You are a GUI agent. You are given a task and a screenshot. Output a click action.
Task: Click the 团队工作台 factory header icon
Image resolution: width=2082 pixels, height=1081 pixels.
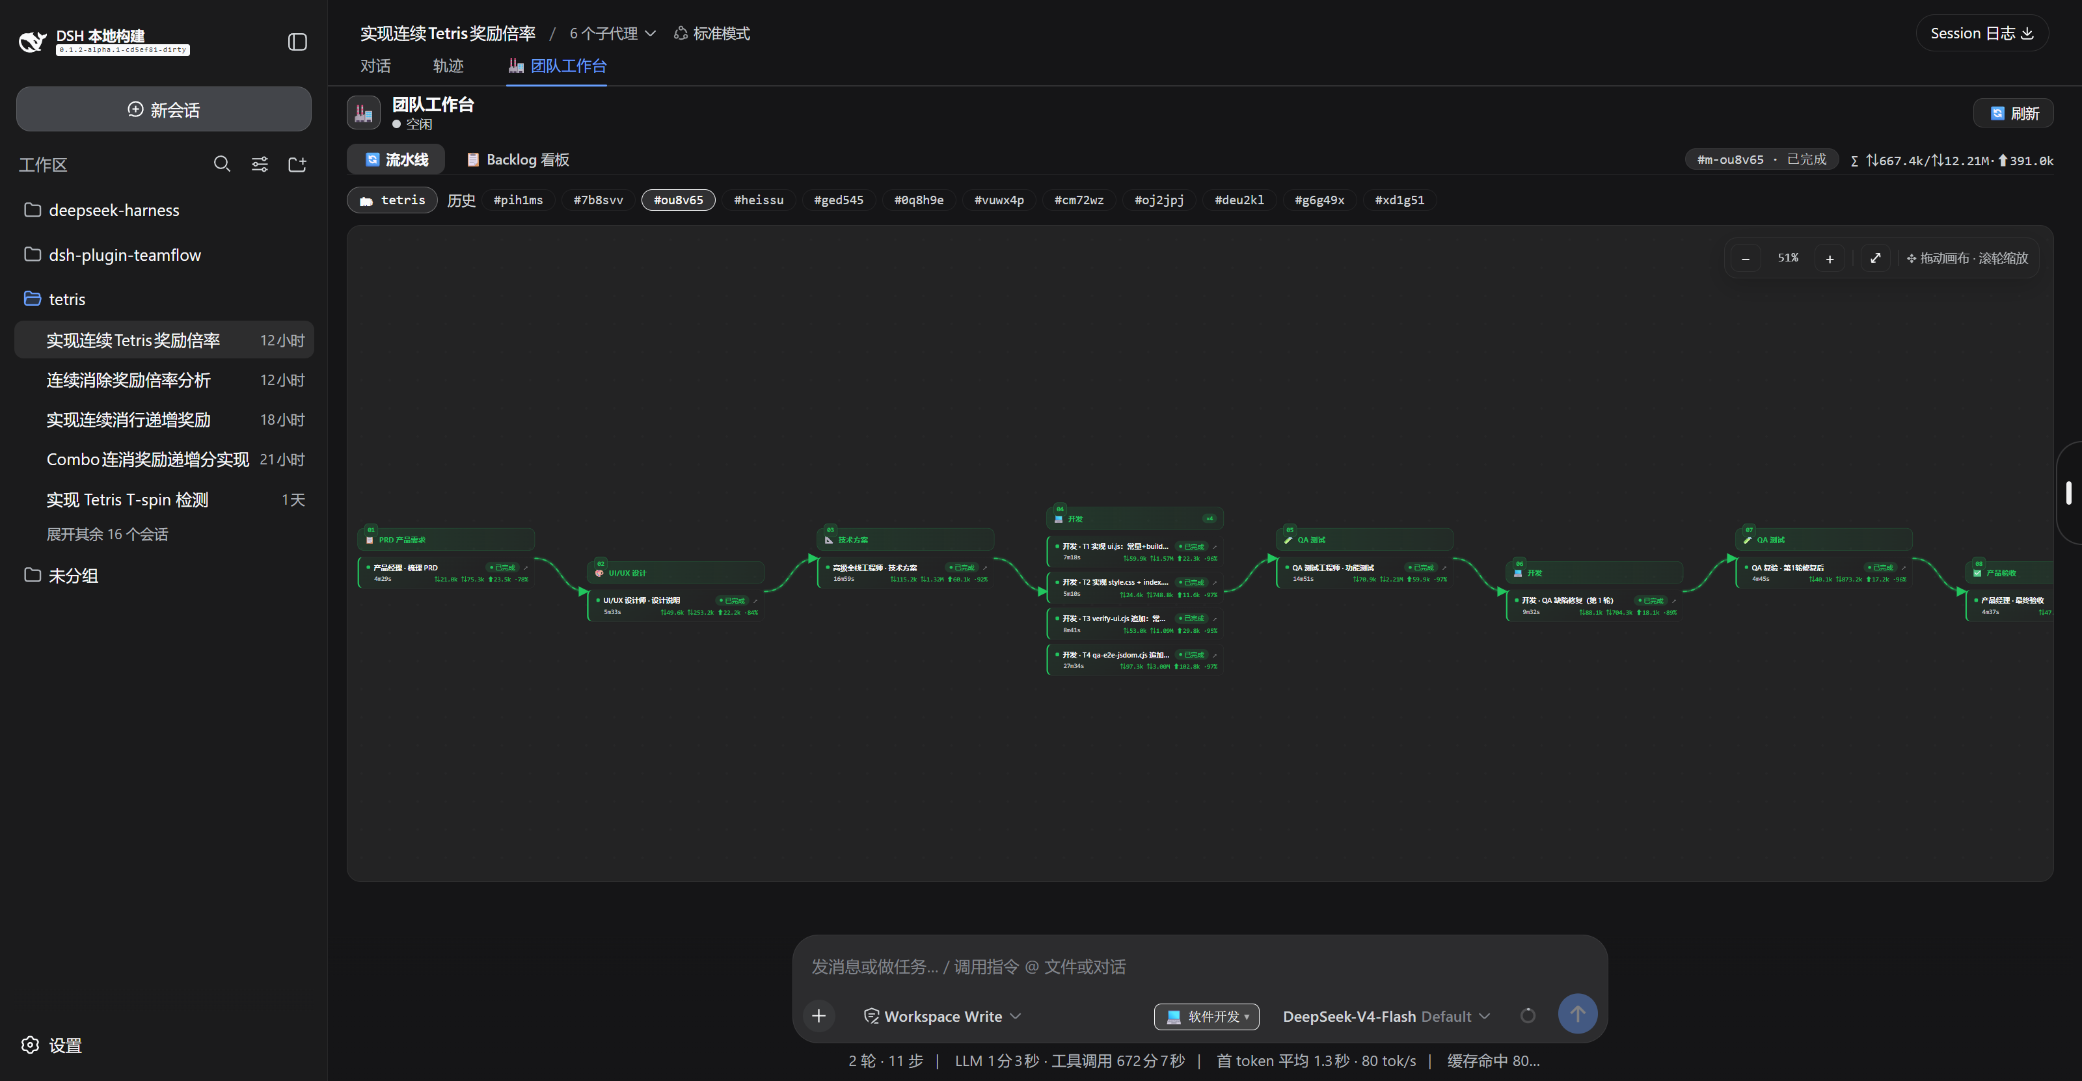pyautogui.click(x=364, y=113)
